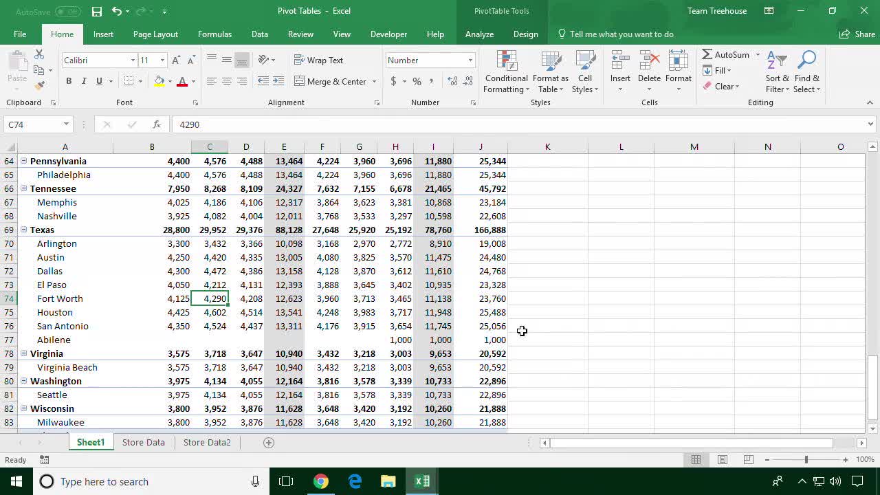Viewport: 880px width, 495px height.
Task: Open the font size dropdown
Action: coord(162,60)
